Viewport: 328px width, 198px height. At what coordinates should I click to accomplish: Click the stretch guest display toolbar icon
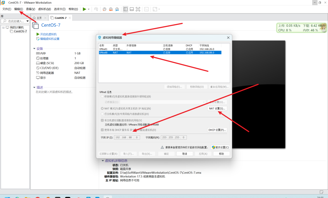(155, 9)
